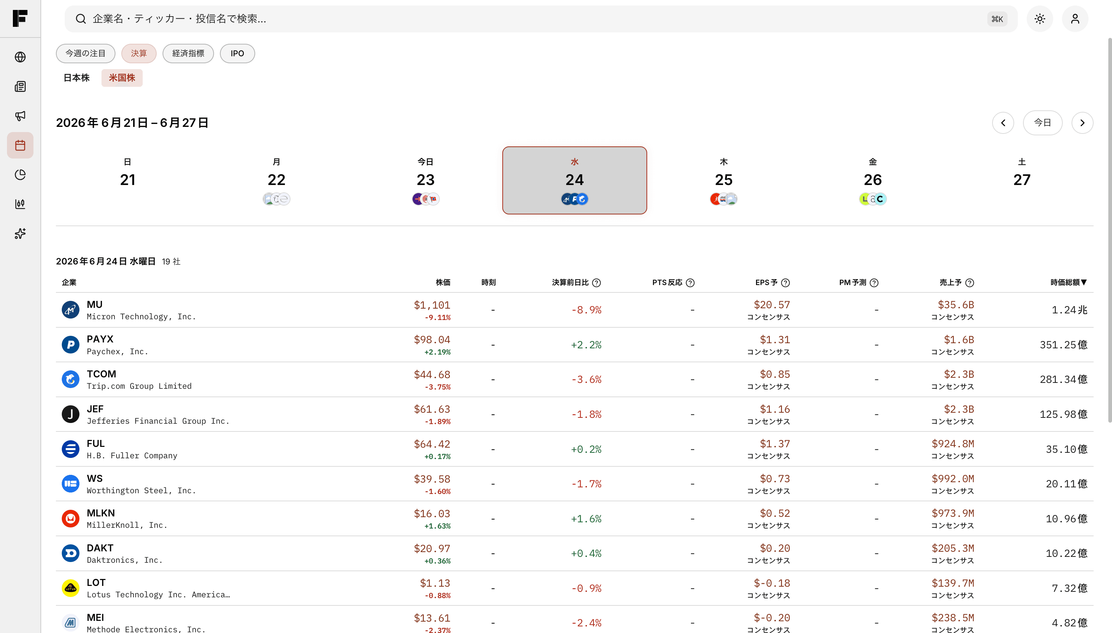Click LOT market cap 7.32億
Image resolution: width=1112 pixels, height=633 pixels.
pyautogui.click(x=1069, y=588)
